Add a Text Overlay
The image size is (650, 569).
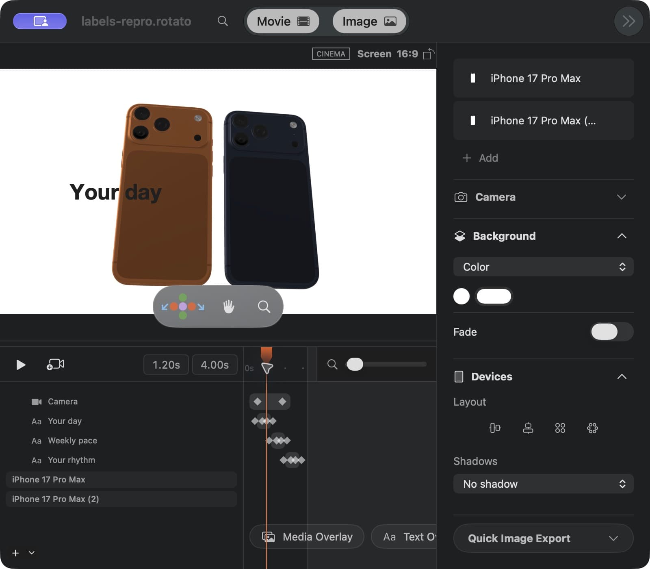404,537
